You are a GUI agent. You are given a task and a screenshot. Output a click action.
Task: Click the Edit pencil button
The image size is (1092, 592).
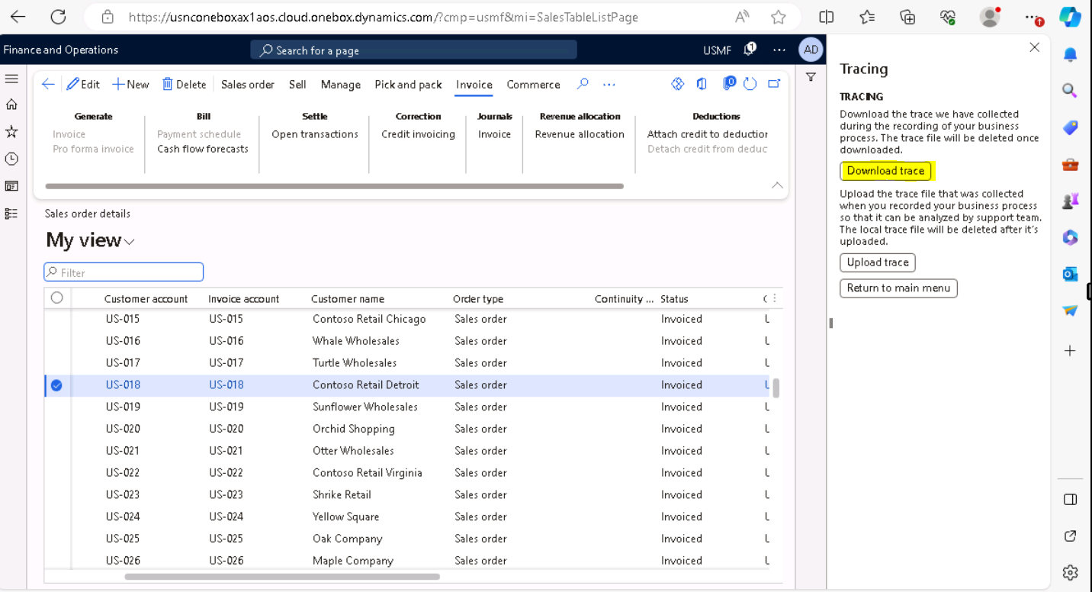[x=83, y=85]
